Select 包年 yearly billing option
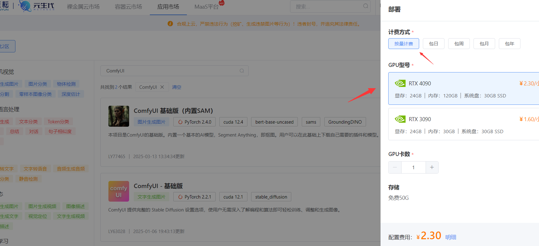 coord(509,44)
